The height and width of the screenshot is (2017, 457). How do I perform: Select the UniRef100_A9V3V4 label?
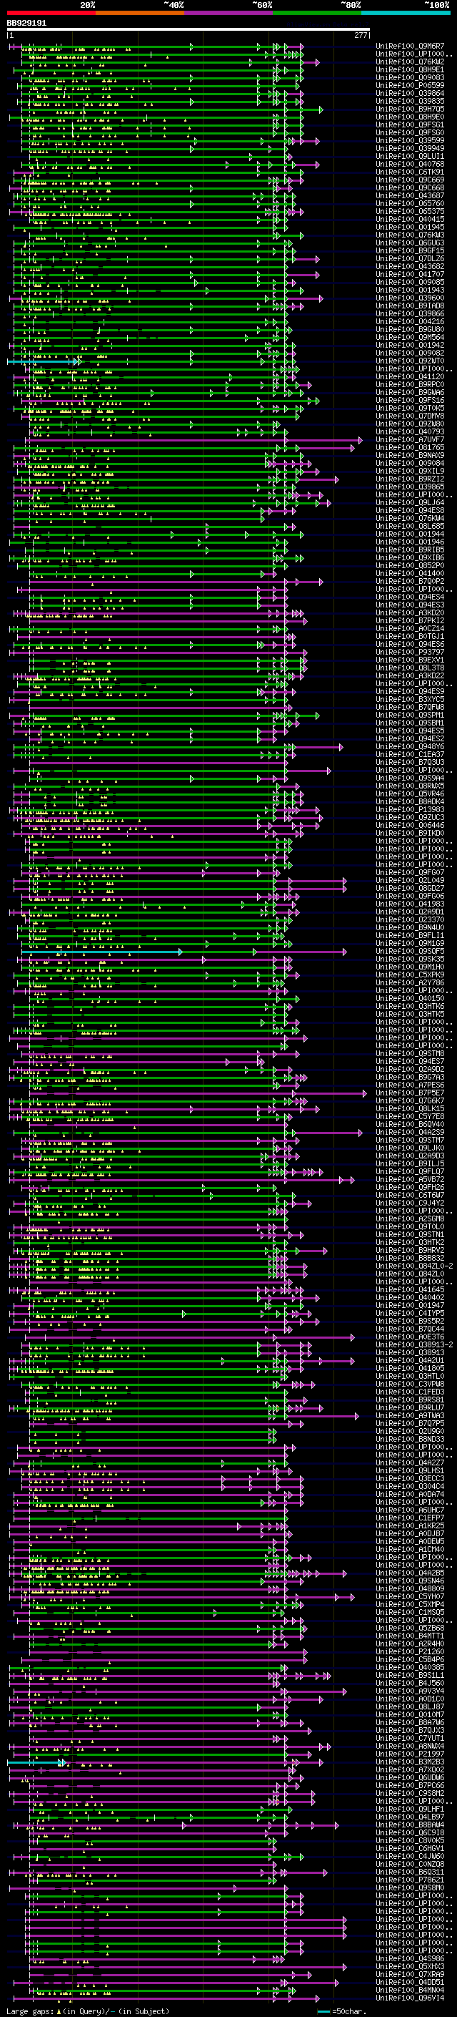coord(410,1691)
